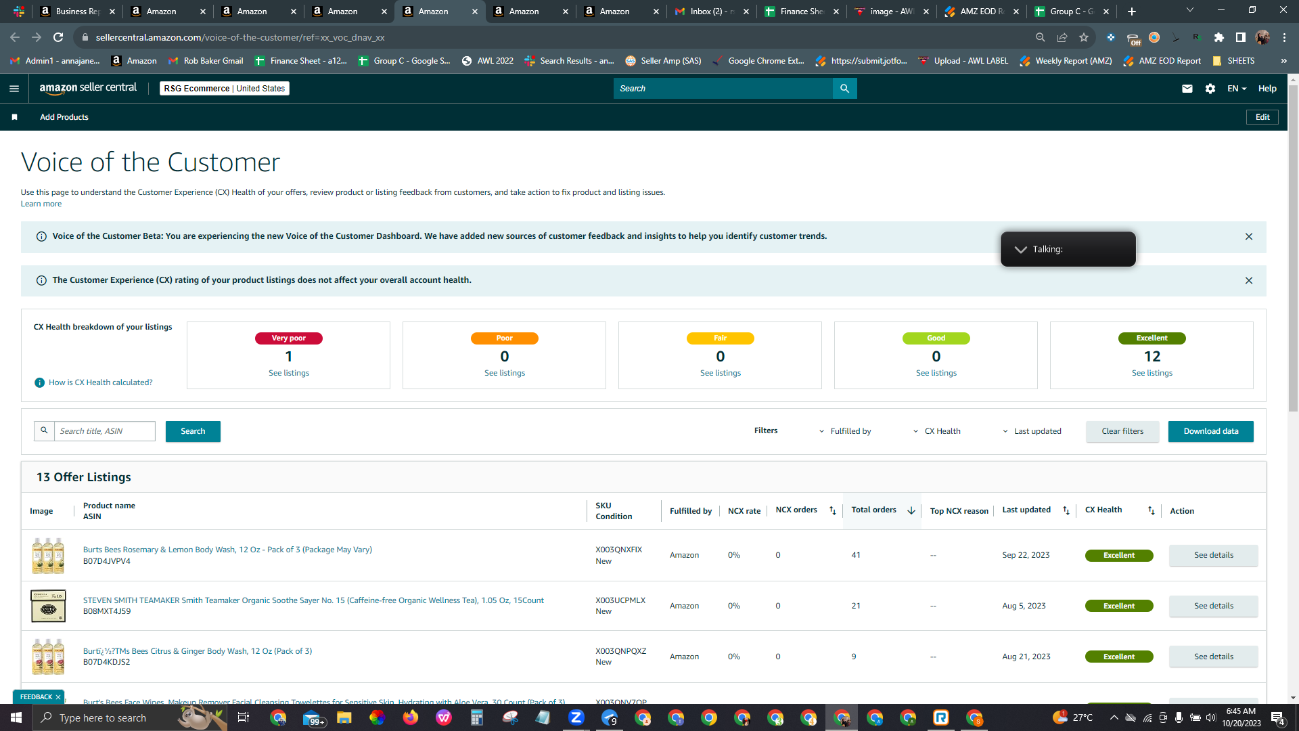Share this page via the share icon
Viewport: 1299px width, 731px height.
(x=1062, y=38)
